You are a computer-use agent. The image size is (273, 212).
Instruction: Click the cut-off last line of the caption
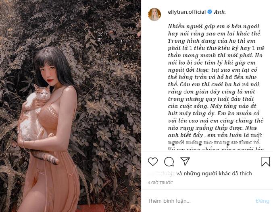(216, 149)
